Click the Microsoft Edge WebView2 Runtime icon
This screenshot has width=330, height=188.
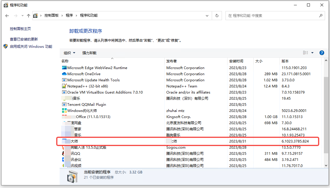pyautogui.click(x=64, y=68)
